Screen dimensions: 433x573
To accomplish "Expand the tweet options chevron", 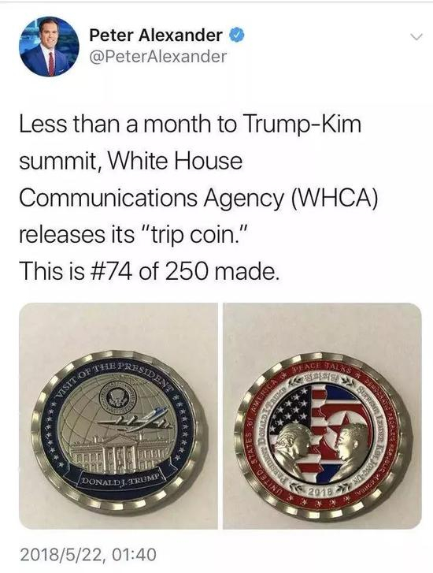I will coord(416,36).
